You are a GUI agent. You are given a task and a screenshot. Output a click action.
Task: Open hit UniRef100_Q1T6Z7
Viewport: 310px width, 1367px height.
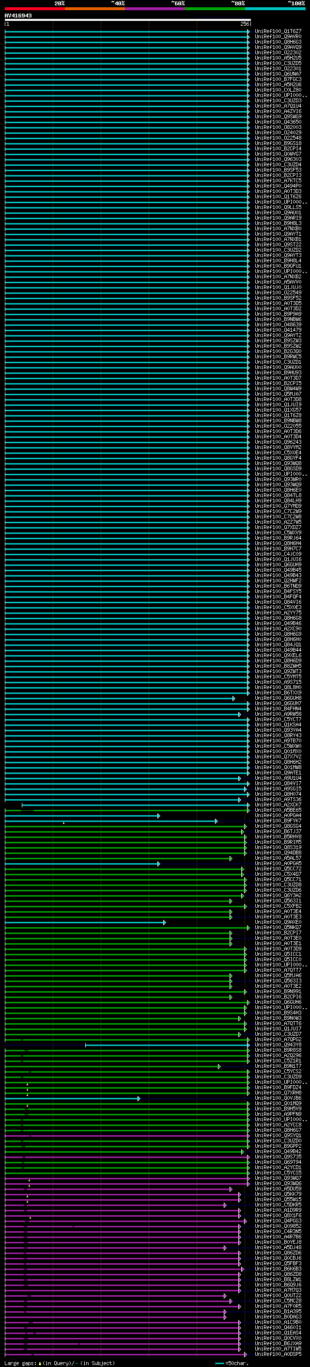(278, 32)
